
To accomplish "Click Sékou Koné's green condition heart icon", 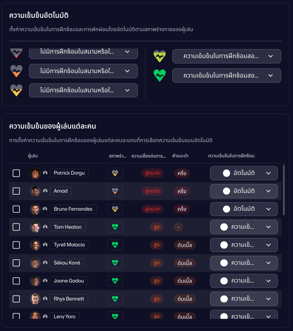I will [x=115, y=263].
